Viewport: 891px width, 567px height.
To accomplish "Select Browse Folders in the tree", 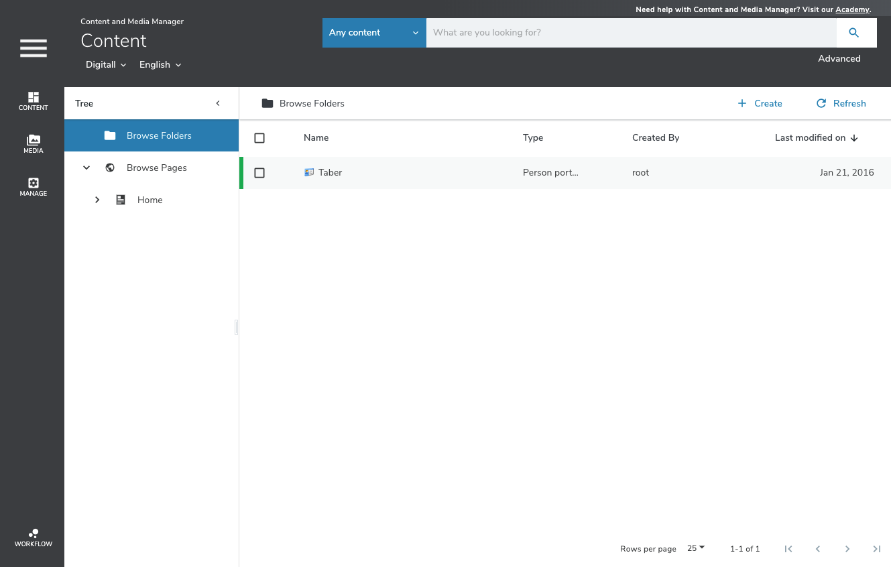I will pyautogui.click(x=159, y=135).
